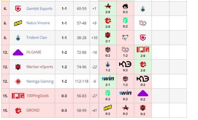
Task: Click the purple IN.GAME logo beside its name
Action: [18, 52]
